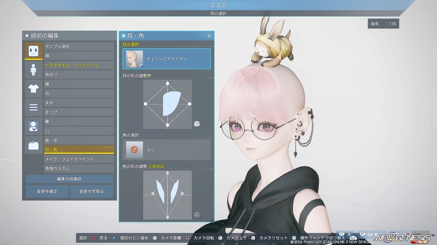Select the highlighted 耳・角 entry

(79, 150)
